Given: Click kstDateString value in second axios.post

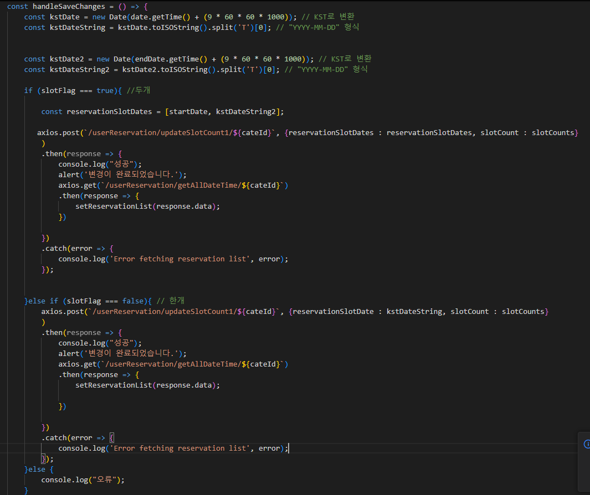Looking at the screenshot, I should 414,311.
